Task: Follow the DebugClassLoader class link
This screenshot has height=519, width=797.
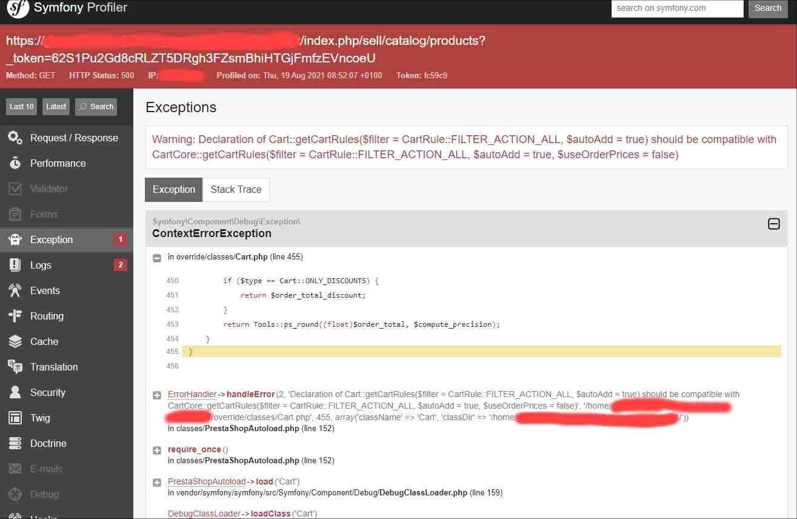Action: [x=204, y=514]
